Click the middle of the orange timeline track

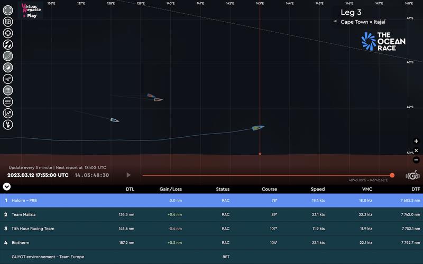(267, 175)
